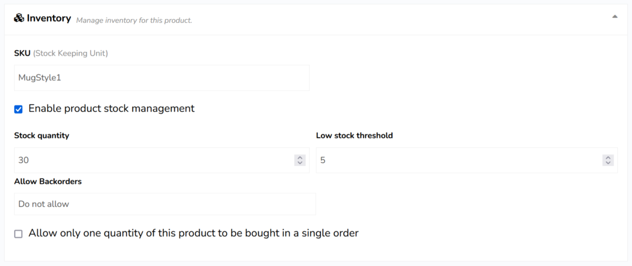Screen dimensions: 632x266
Task: Click the Allow Backorders label
Action: pyautogui.click(x=48, y=181)
